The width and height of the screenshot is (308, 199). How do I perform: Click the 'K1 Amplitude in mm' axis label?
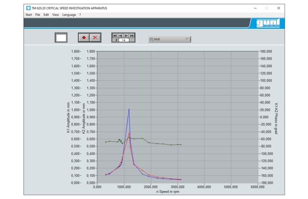pos(68,117)
